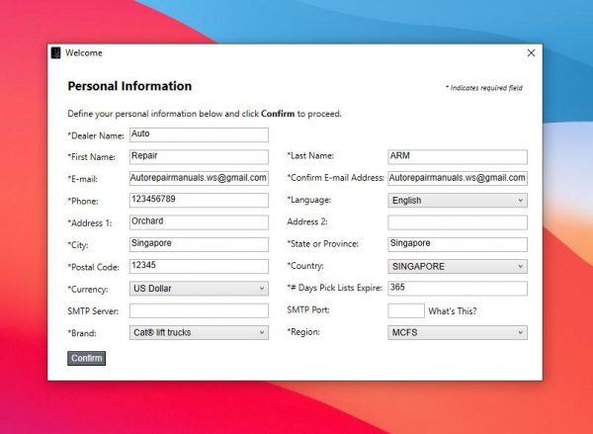Focus the City input field
The height and width of the screenshot is (434, 593).
(199, 244)
